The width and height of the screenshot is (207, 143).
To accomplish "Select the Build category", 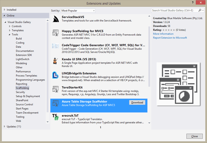I will tap(19, 38).
